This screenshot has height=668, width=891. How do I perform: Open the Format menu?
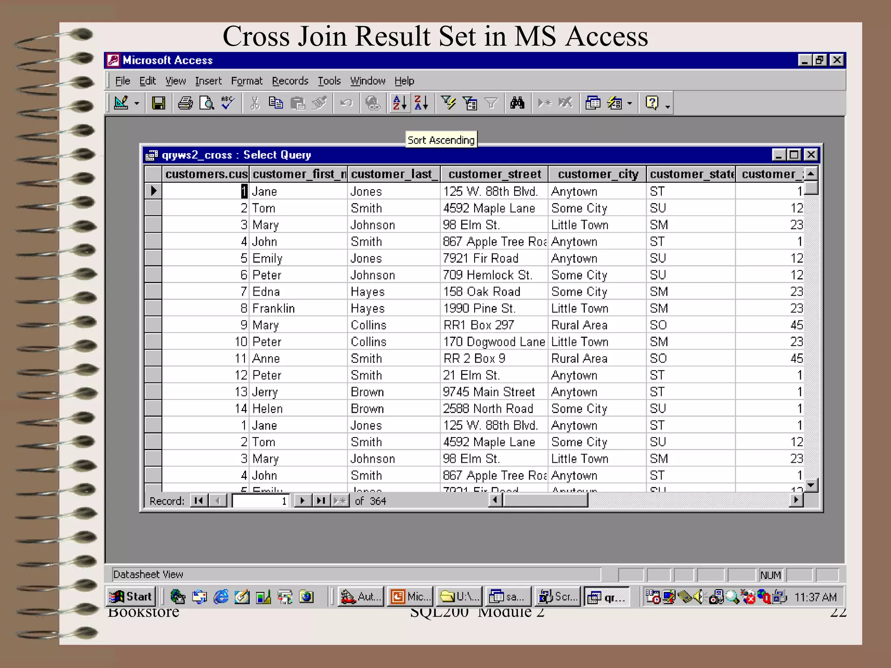pyautogui.click(x=246, y=81)
